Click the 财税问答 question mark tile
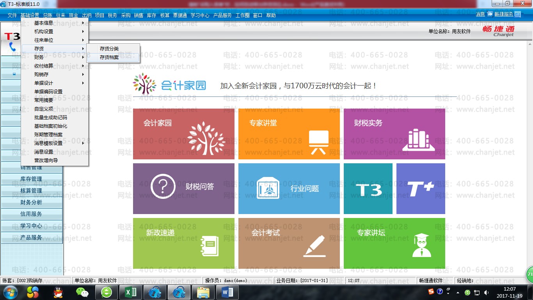This screenshot has height=300, width=533. pos(183,189)
